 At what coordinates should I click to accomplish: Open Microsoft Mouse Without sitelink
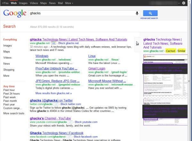coord(107,81)
